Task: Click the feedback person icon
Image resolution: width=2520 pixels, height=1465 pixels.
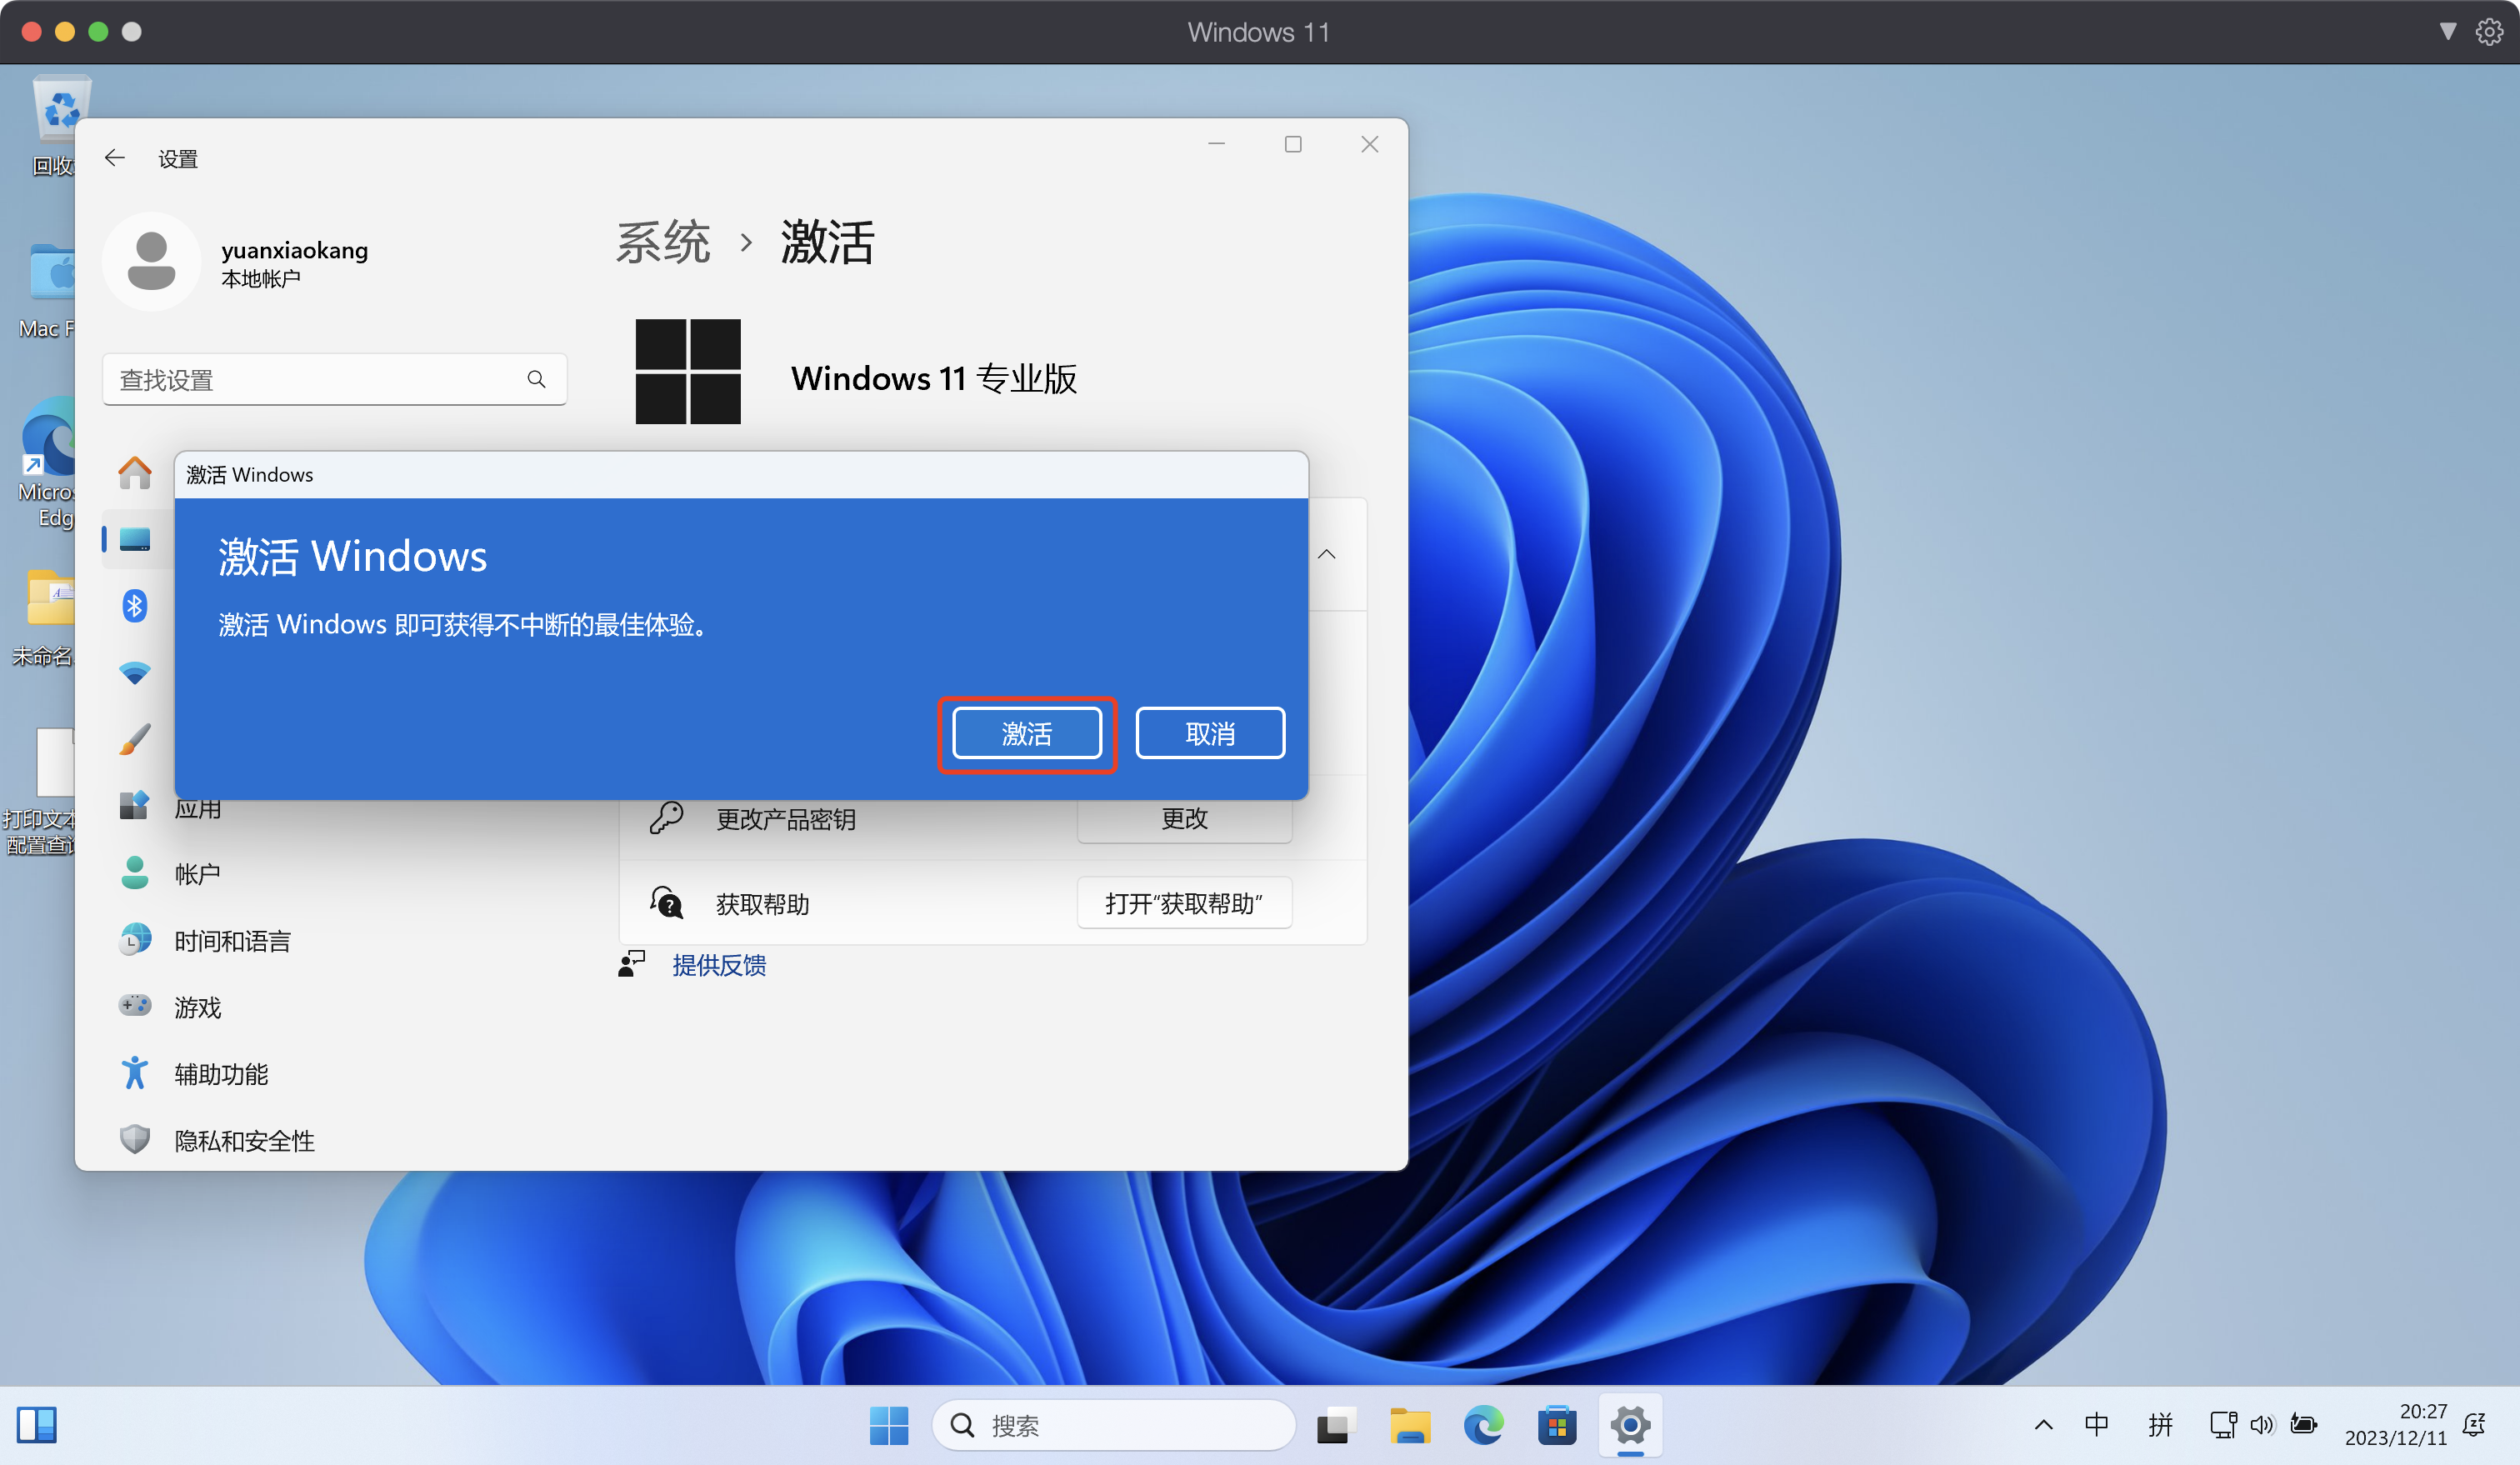Action: tap(632, 965)
